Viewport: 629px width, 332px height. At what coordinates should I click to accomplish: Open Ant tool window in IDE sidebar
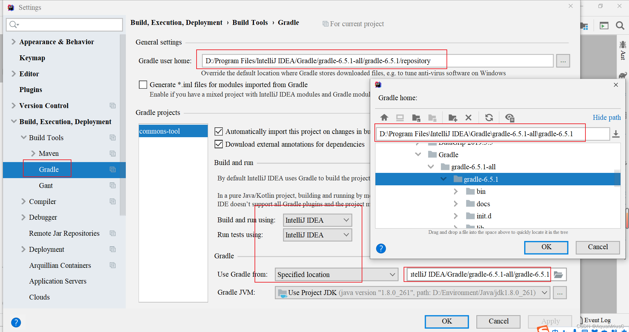(x=623, y=50)
